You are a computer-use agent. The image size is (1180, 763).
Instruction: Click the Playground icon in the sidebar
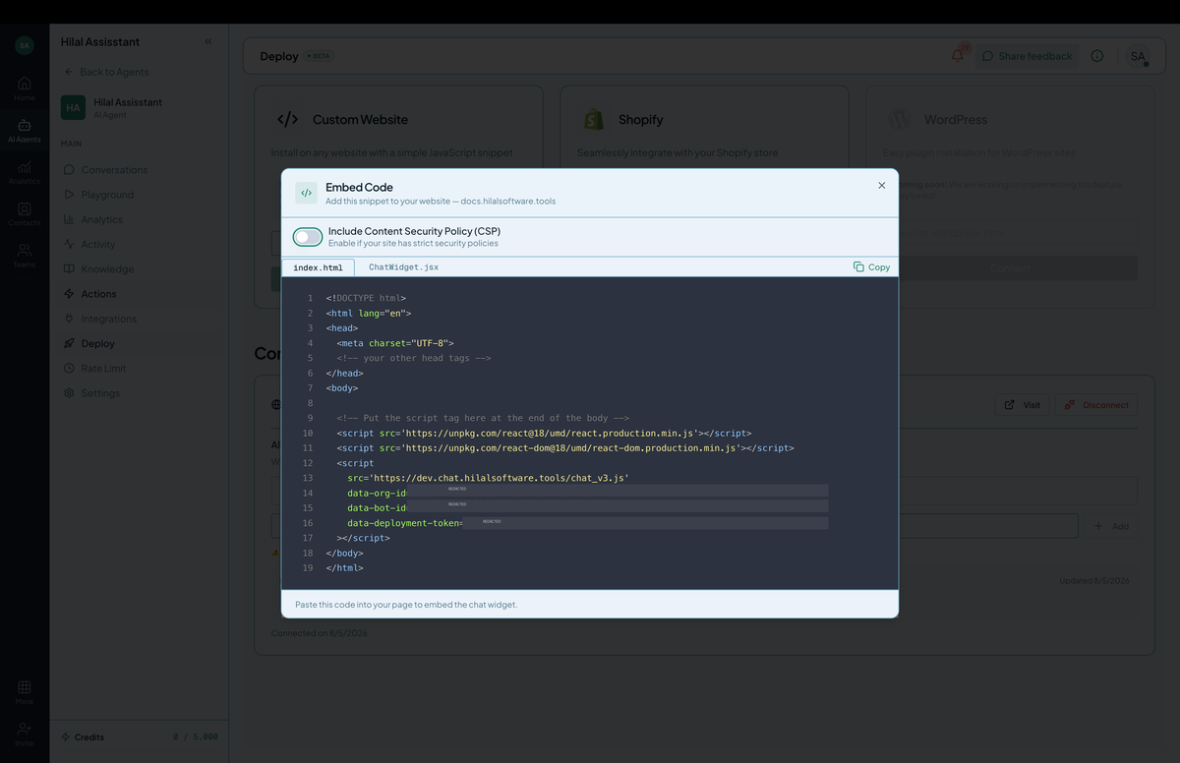[x=69, y=195]
